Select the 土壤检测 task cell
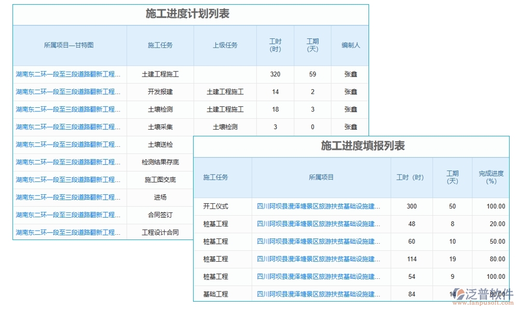 [160, 109]
